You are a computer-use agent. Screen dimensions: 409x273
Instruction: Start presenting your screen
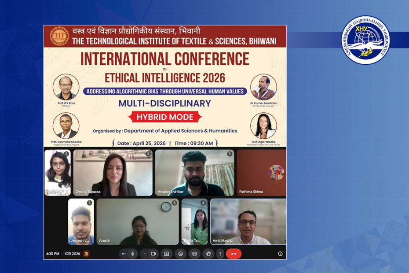[167, 254]
